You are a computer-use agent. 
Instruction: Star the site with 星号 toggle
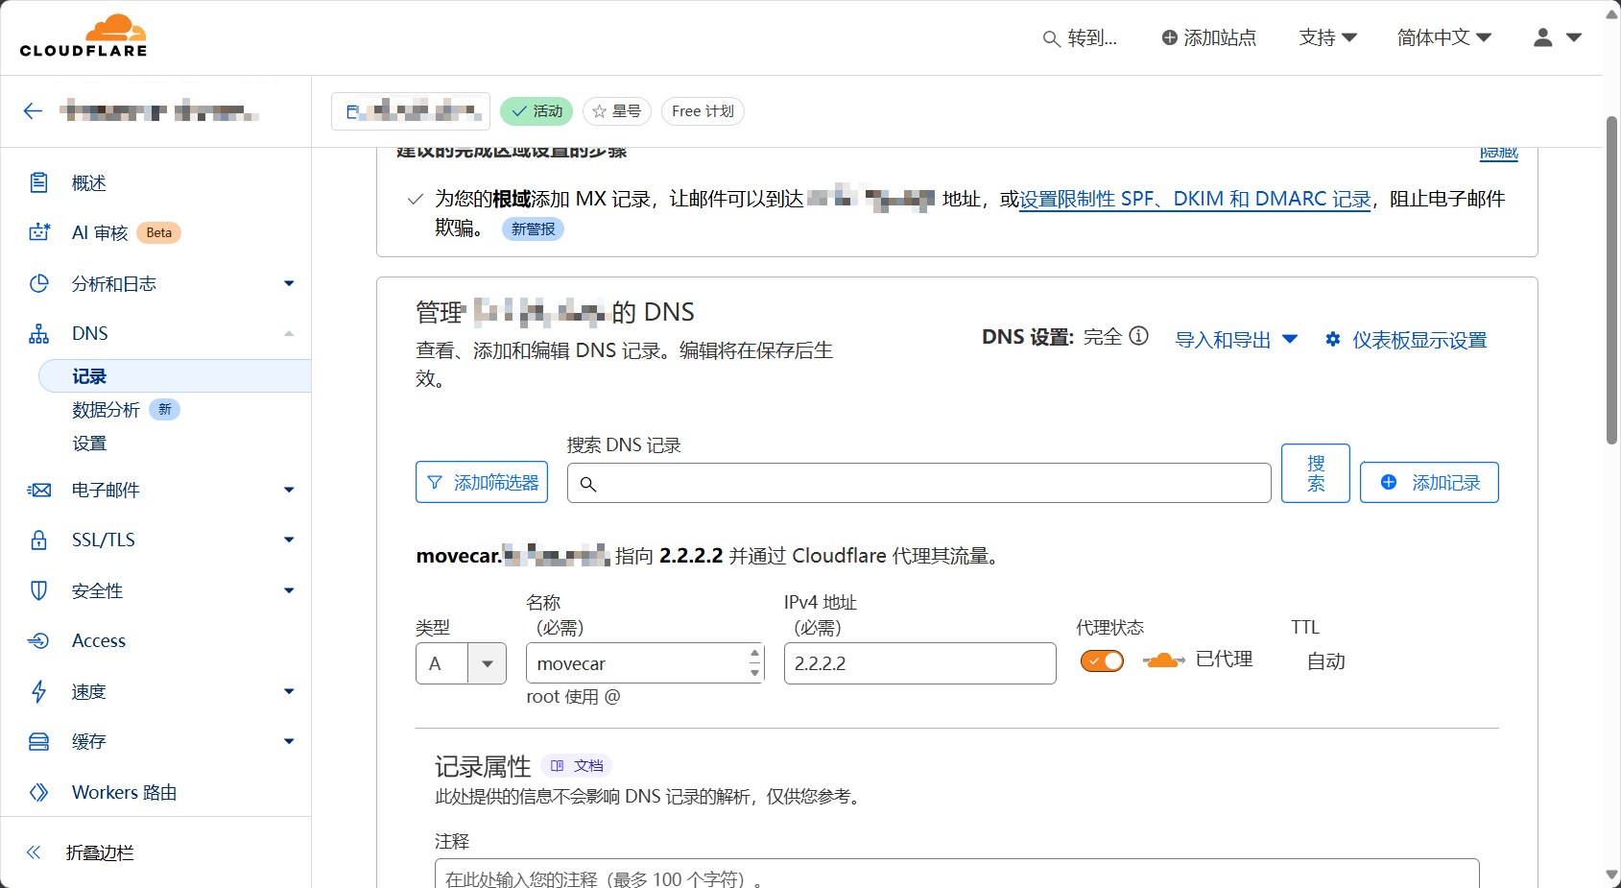617,111
